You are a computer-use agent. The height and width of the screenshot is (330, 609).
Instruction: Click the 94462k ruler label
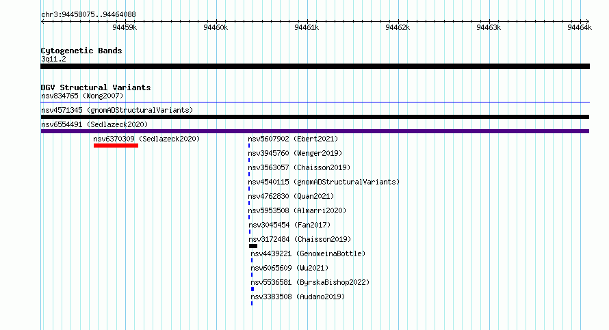point(398,27)
